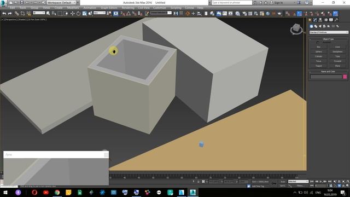The height and width of the screenshot is (197, 350).
Task: Switch to Utilities hammer tab
Action: pos(336,20)
